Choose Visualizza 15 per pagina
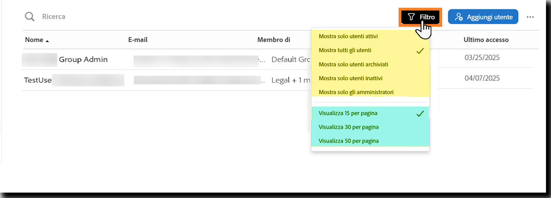551x198 pixels. pos(348,113)
